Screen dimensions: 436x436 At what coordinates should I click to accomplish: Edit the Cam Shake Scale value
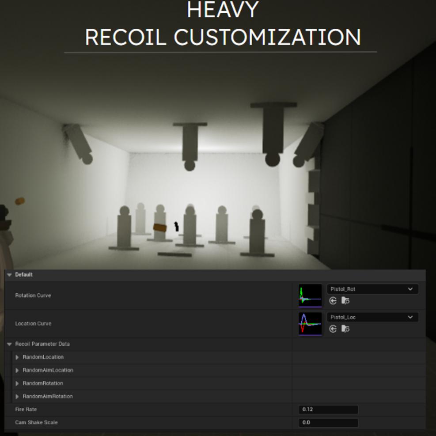pyautogui.click(x=328, y=423)
